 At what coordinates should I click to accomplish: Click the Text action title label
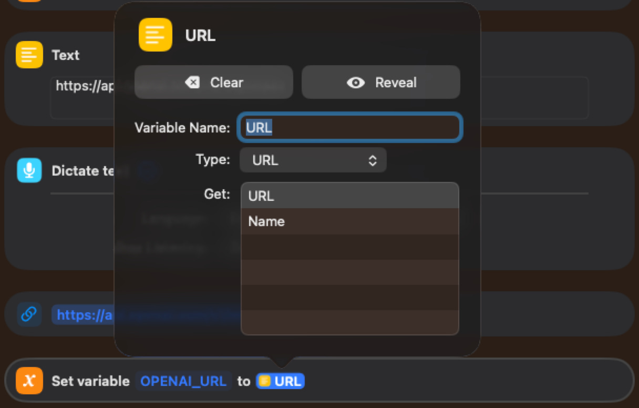[x=66, y=55]
